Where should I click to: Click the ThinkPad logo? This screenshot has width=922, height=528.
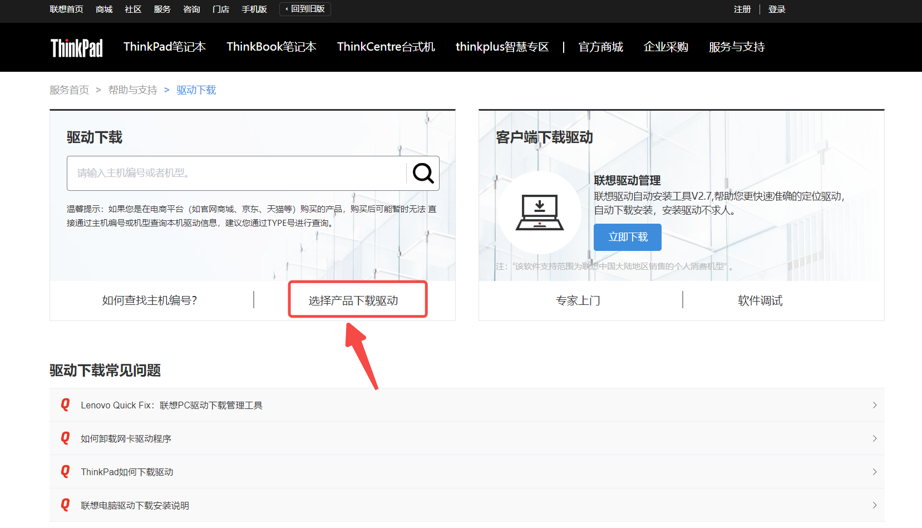pos(77,48)
